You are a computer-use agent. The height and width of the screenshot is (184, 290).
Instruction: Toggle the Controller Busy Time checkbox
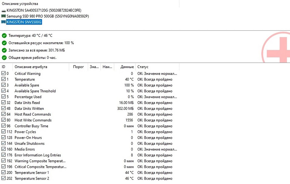(3, 126)
